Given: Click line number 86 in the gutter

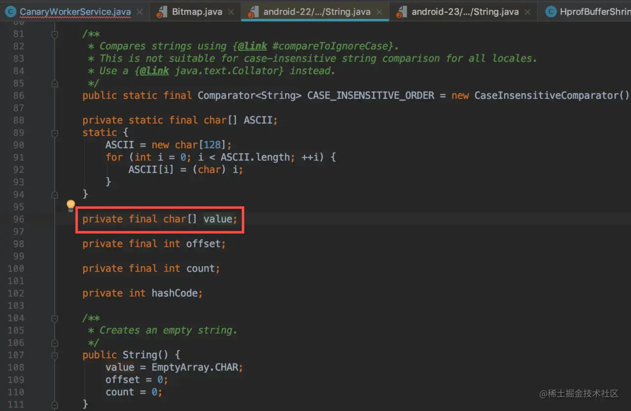Looking at the screenshot, I should (x=18, y=96).
